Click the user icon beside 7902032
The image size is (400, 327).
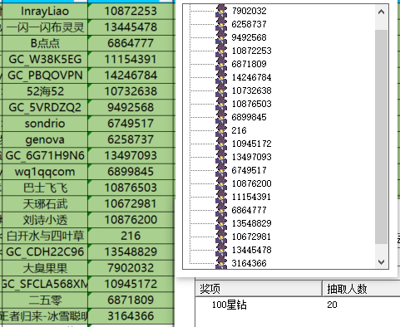[x=221, y=11]
